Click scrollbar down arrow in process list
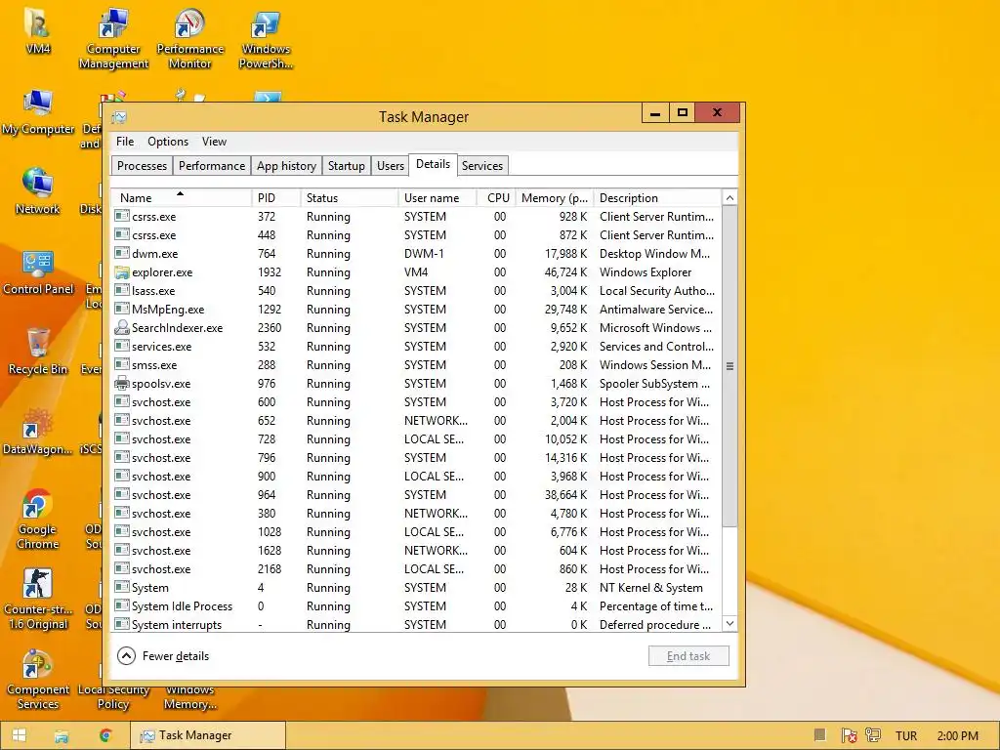 click(729, 623)
